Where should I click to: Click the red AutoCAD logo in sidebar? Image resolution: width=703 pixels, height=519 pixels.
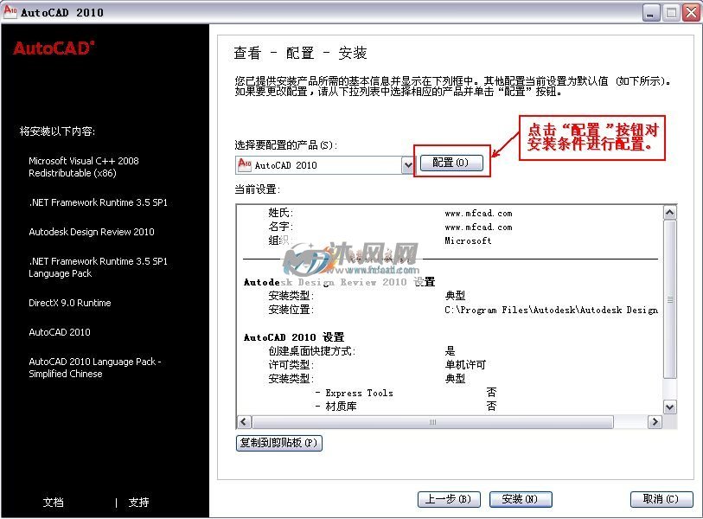click(54, 48)
